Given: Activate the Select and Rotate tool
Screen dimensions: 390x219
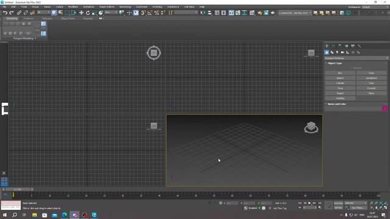Looking at the screenshot, I should coord(88,13).
